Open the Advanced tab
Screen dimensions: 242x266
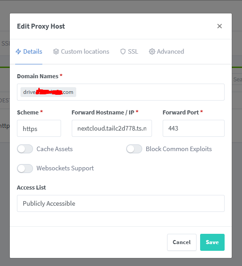[x=166, y=51]
